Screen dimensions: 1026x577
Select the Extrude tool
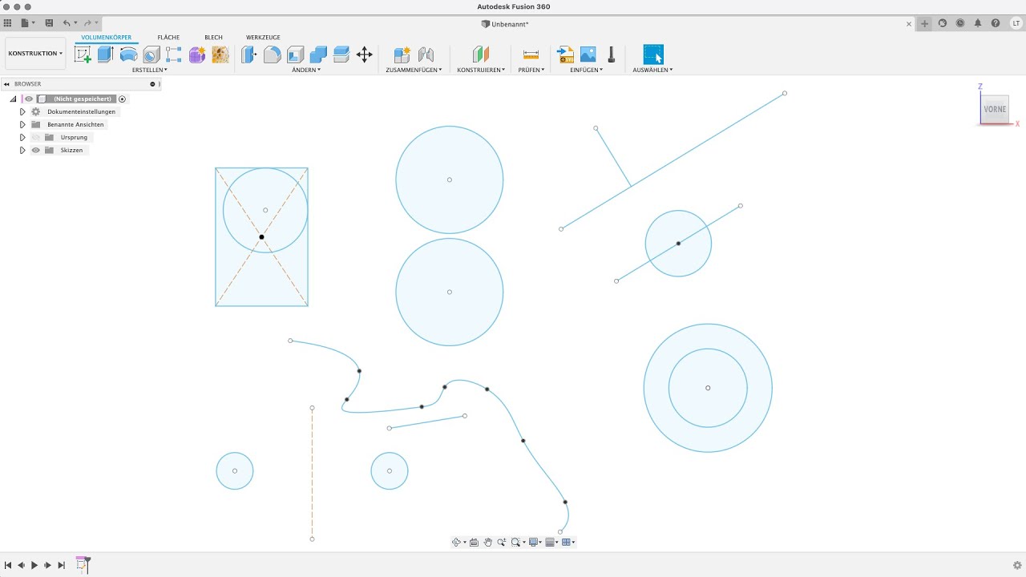pyautogui.click(x=105, y=54)
